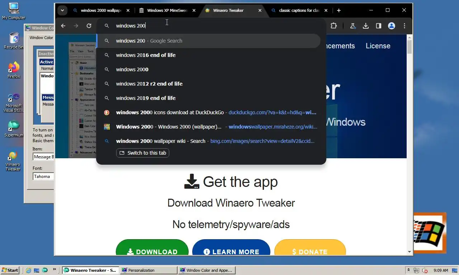The height and width of the screenshot is (275, 459).
Task: Click the Item field 'Message B' in Window Color dialog
Action: click(43, 157)
